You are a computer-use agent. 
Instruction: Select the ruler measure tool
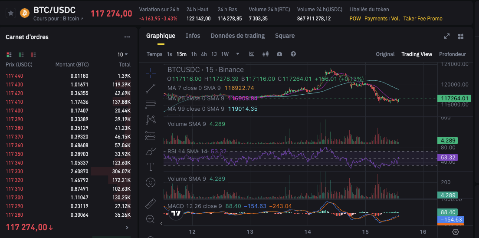point(151,203)
